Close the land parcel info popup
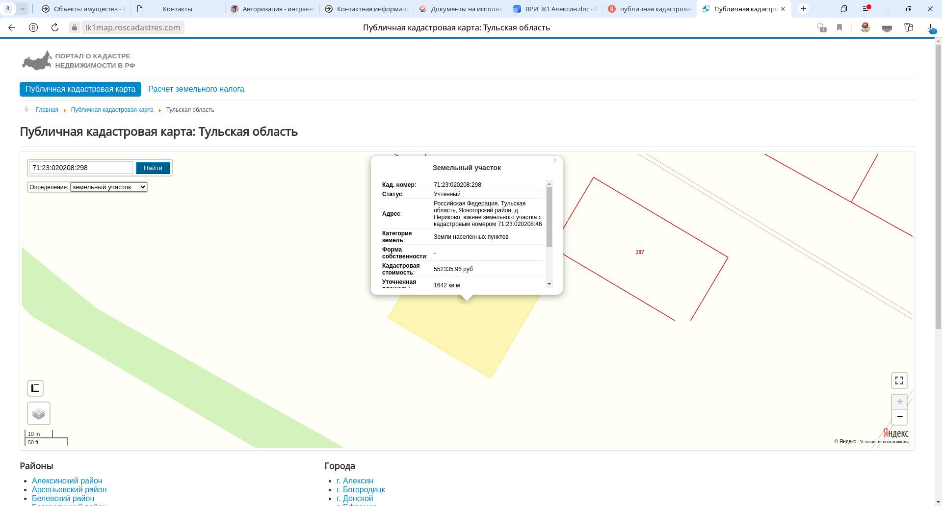The image size is (942, 506). click(x=555, y=160)
